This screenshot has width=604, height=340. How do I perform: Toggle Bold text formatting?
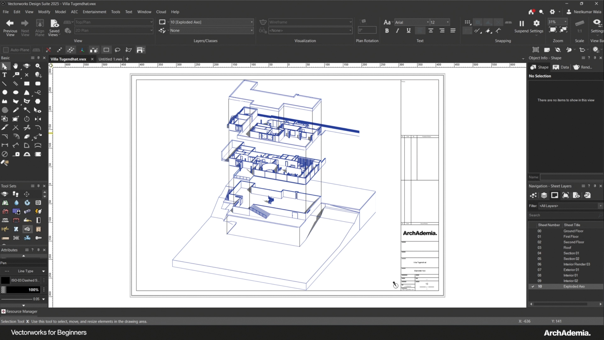(387, 31)
